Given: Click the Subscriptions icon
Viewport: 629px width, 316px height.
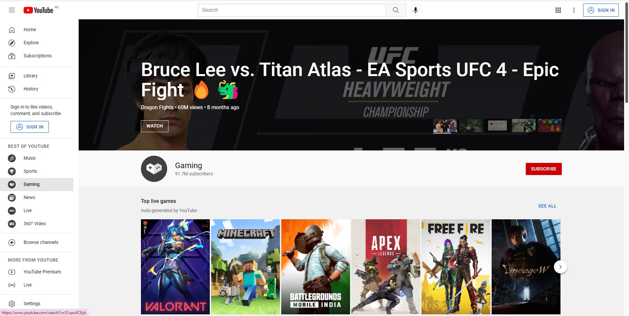Looking at the screenshot, I should pos(12,56).
